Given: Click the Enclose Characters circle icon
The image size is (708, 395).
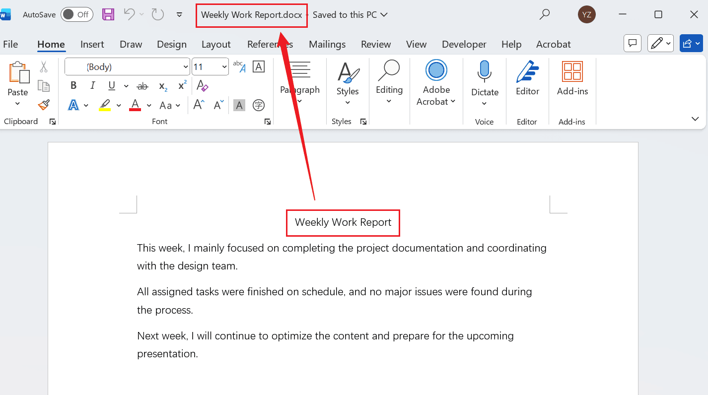Looking at the screenshot, I should pyautogui.click(x=259, y=105).
